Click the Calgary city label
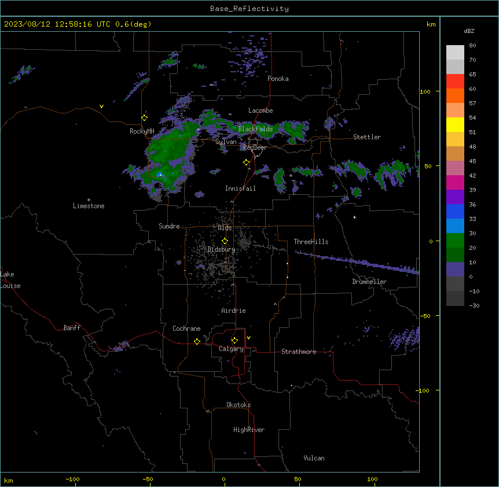 (231, 349)
